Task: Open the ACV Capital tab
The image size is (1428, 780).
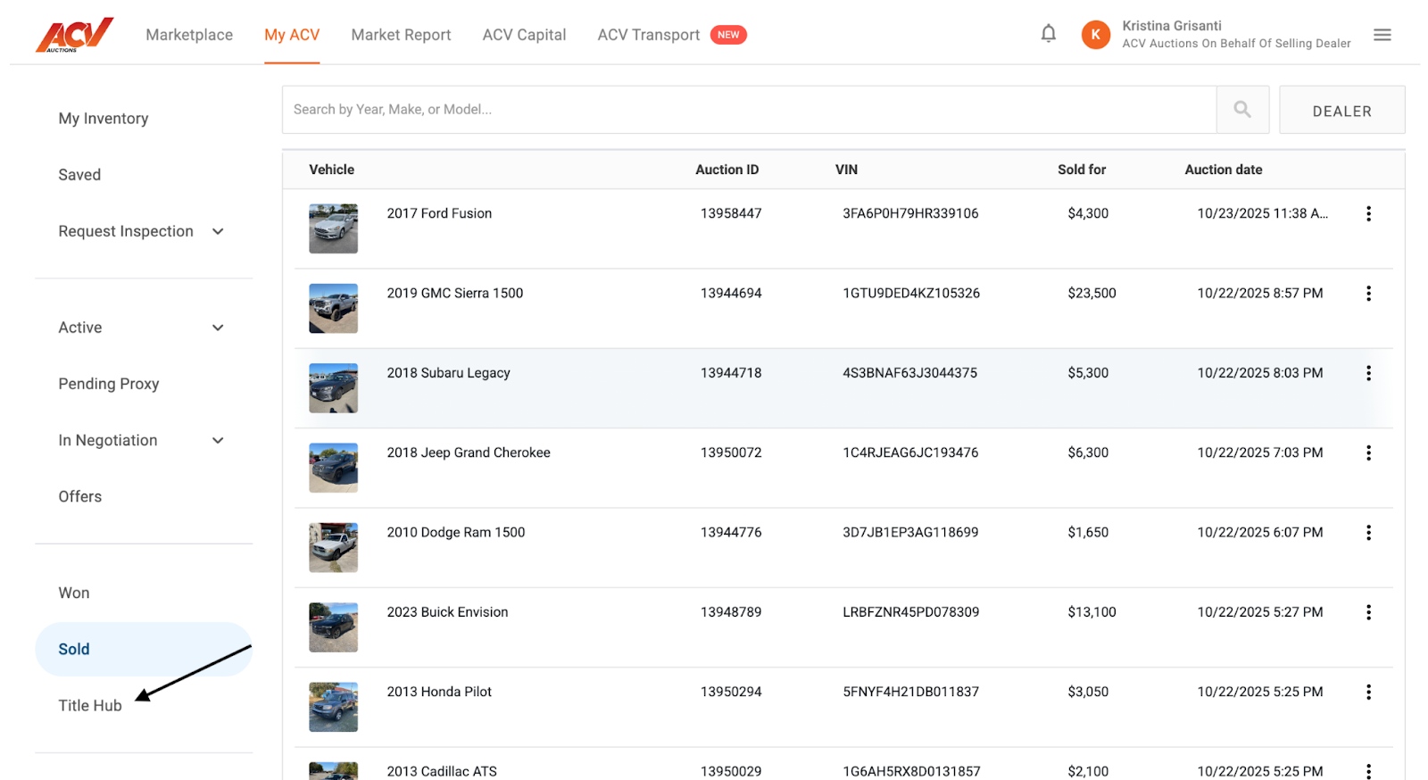Action: [x=524, y=35]
